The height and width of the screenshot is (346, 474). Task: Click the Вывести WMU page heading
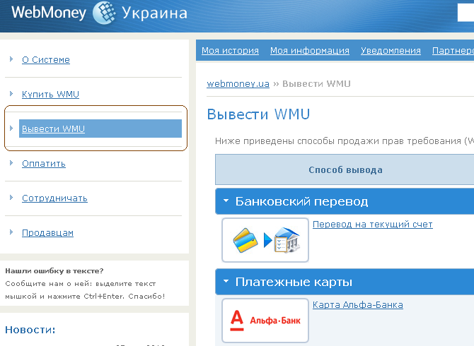tap(258, 114)
